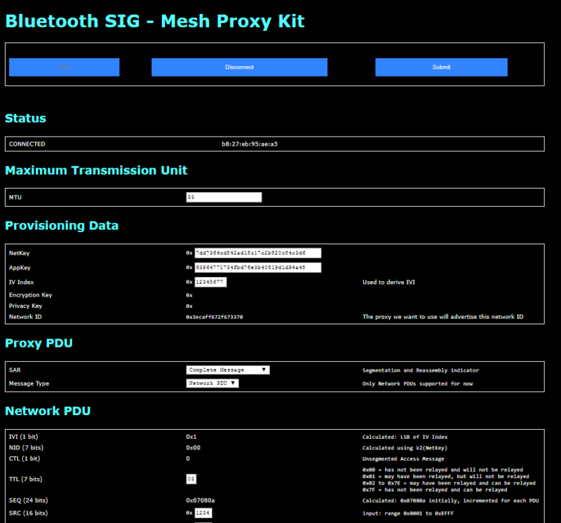Image resolution: width=561 pixels, height=523 pixels.
Task: Click the page title Mesh Proxy Kit
Action: click(x=231, y=21)
